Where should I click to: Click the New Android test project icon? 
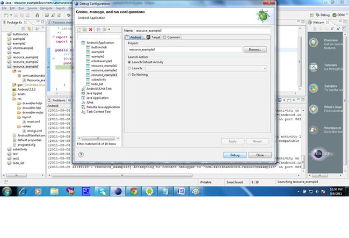[x=53, y=15]
